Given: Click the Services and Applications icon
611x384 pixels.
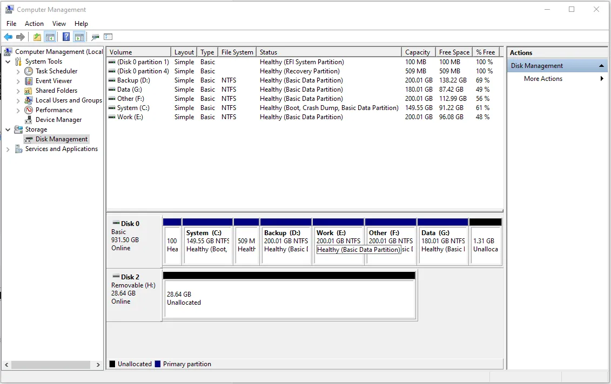Looking at the screenshot, I should click(x=18, y=149).
